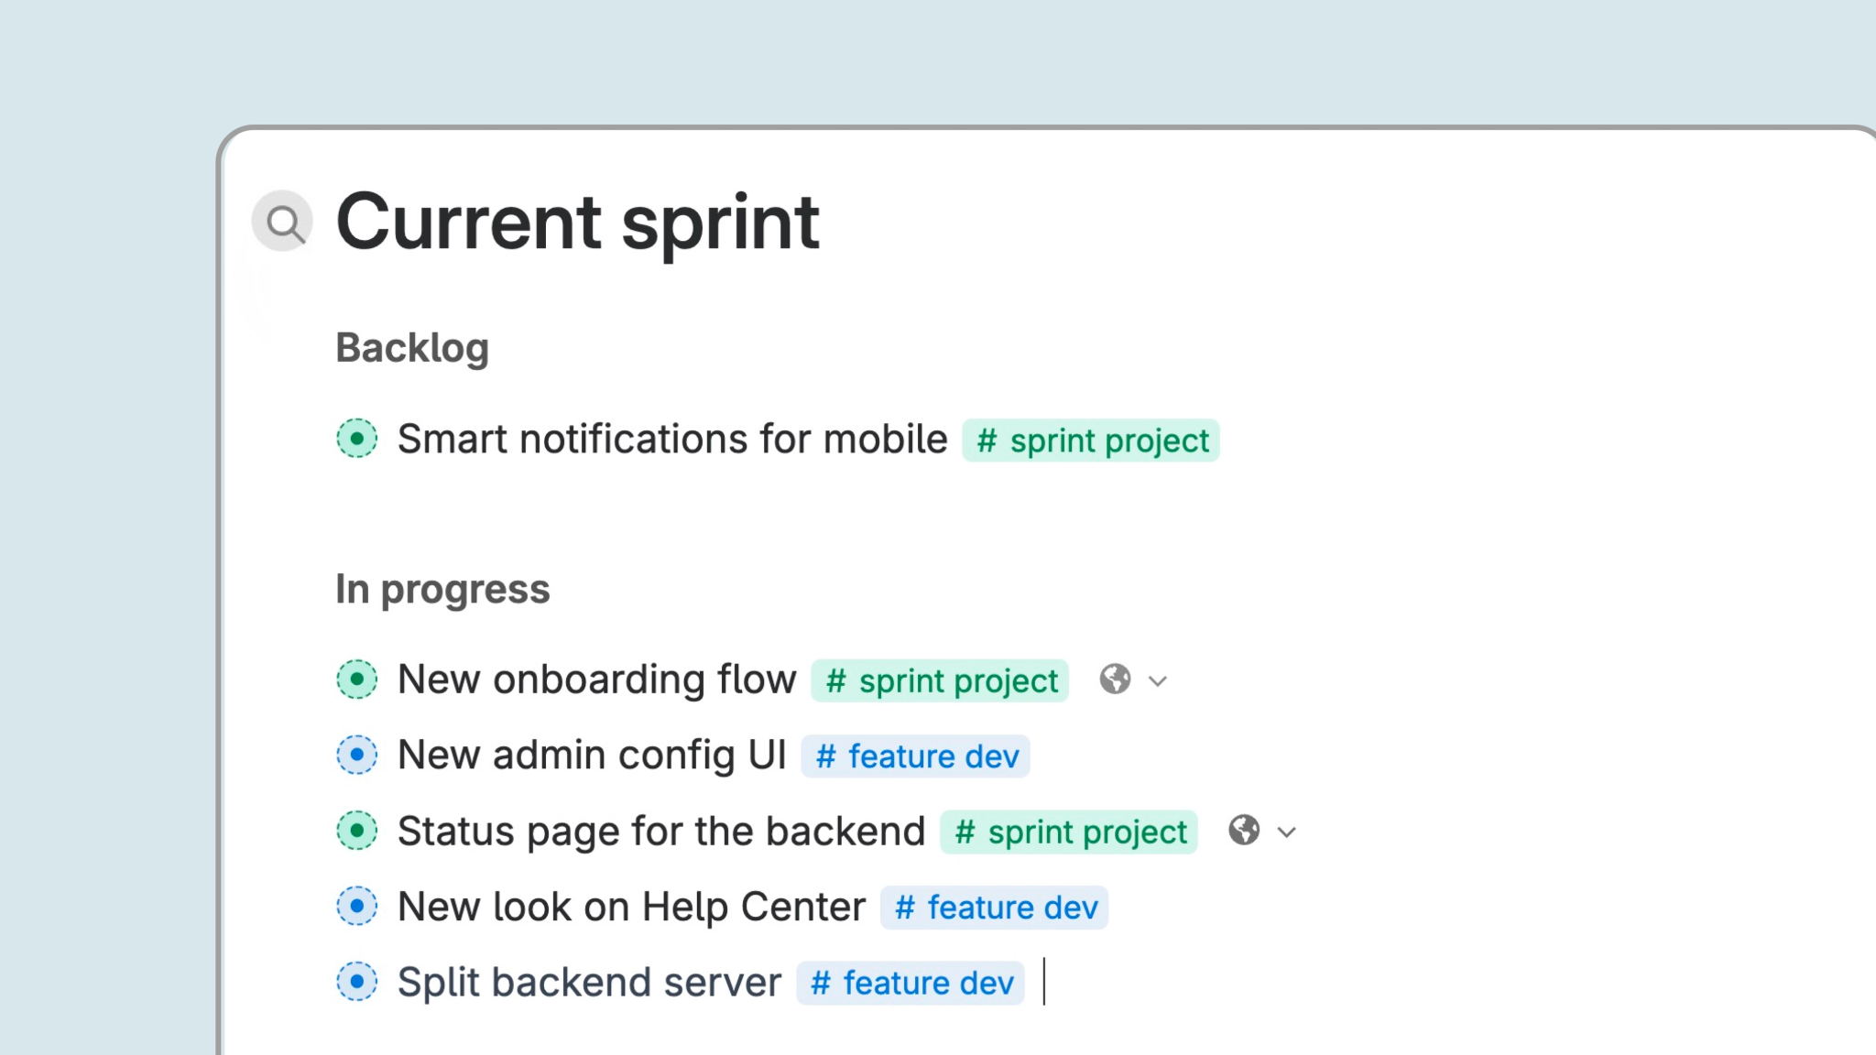Click globe icon next to New onboarding flow

point(1115,680)
